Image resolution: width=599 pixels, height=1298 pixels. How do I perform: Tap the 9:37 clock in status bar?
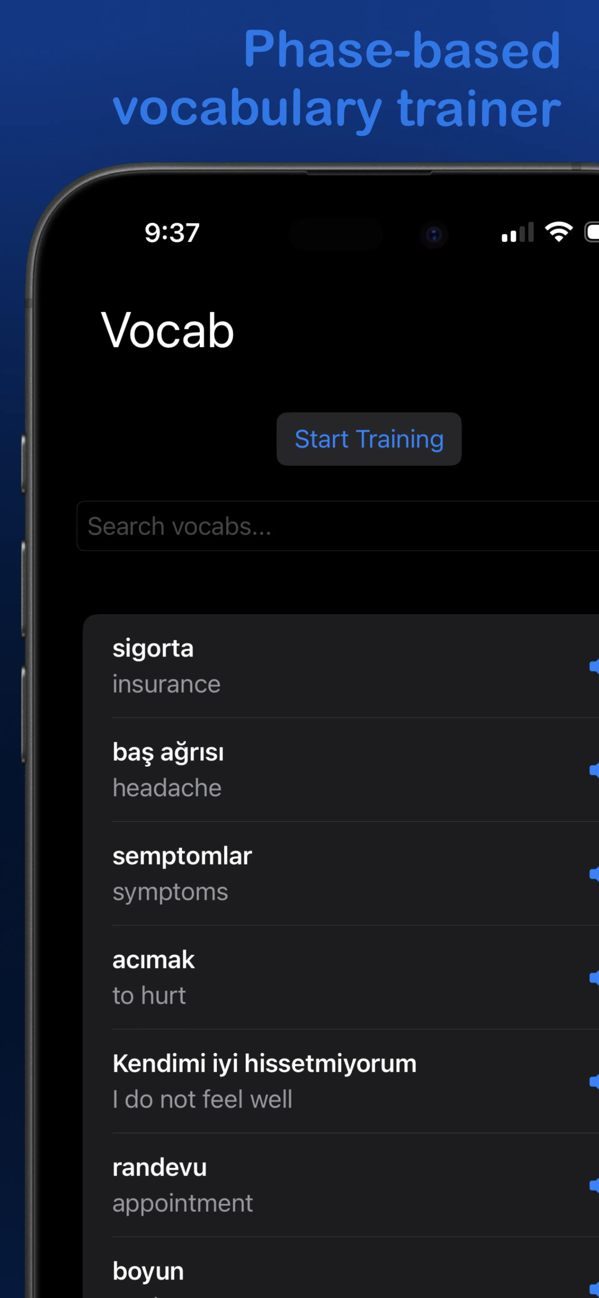coord(172,233)
